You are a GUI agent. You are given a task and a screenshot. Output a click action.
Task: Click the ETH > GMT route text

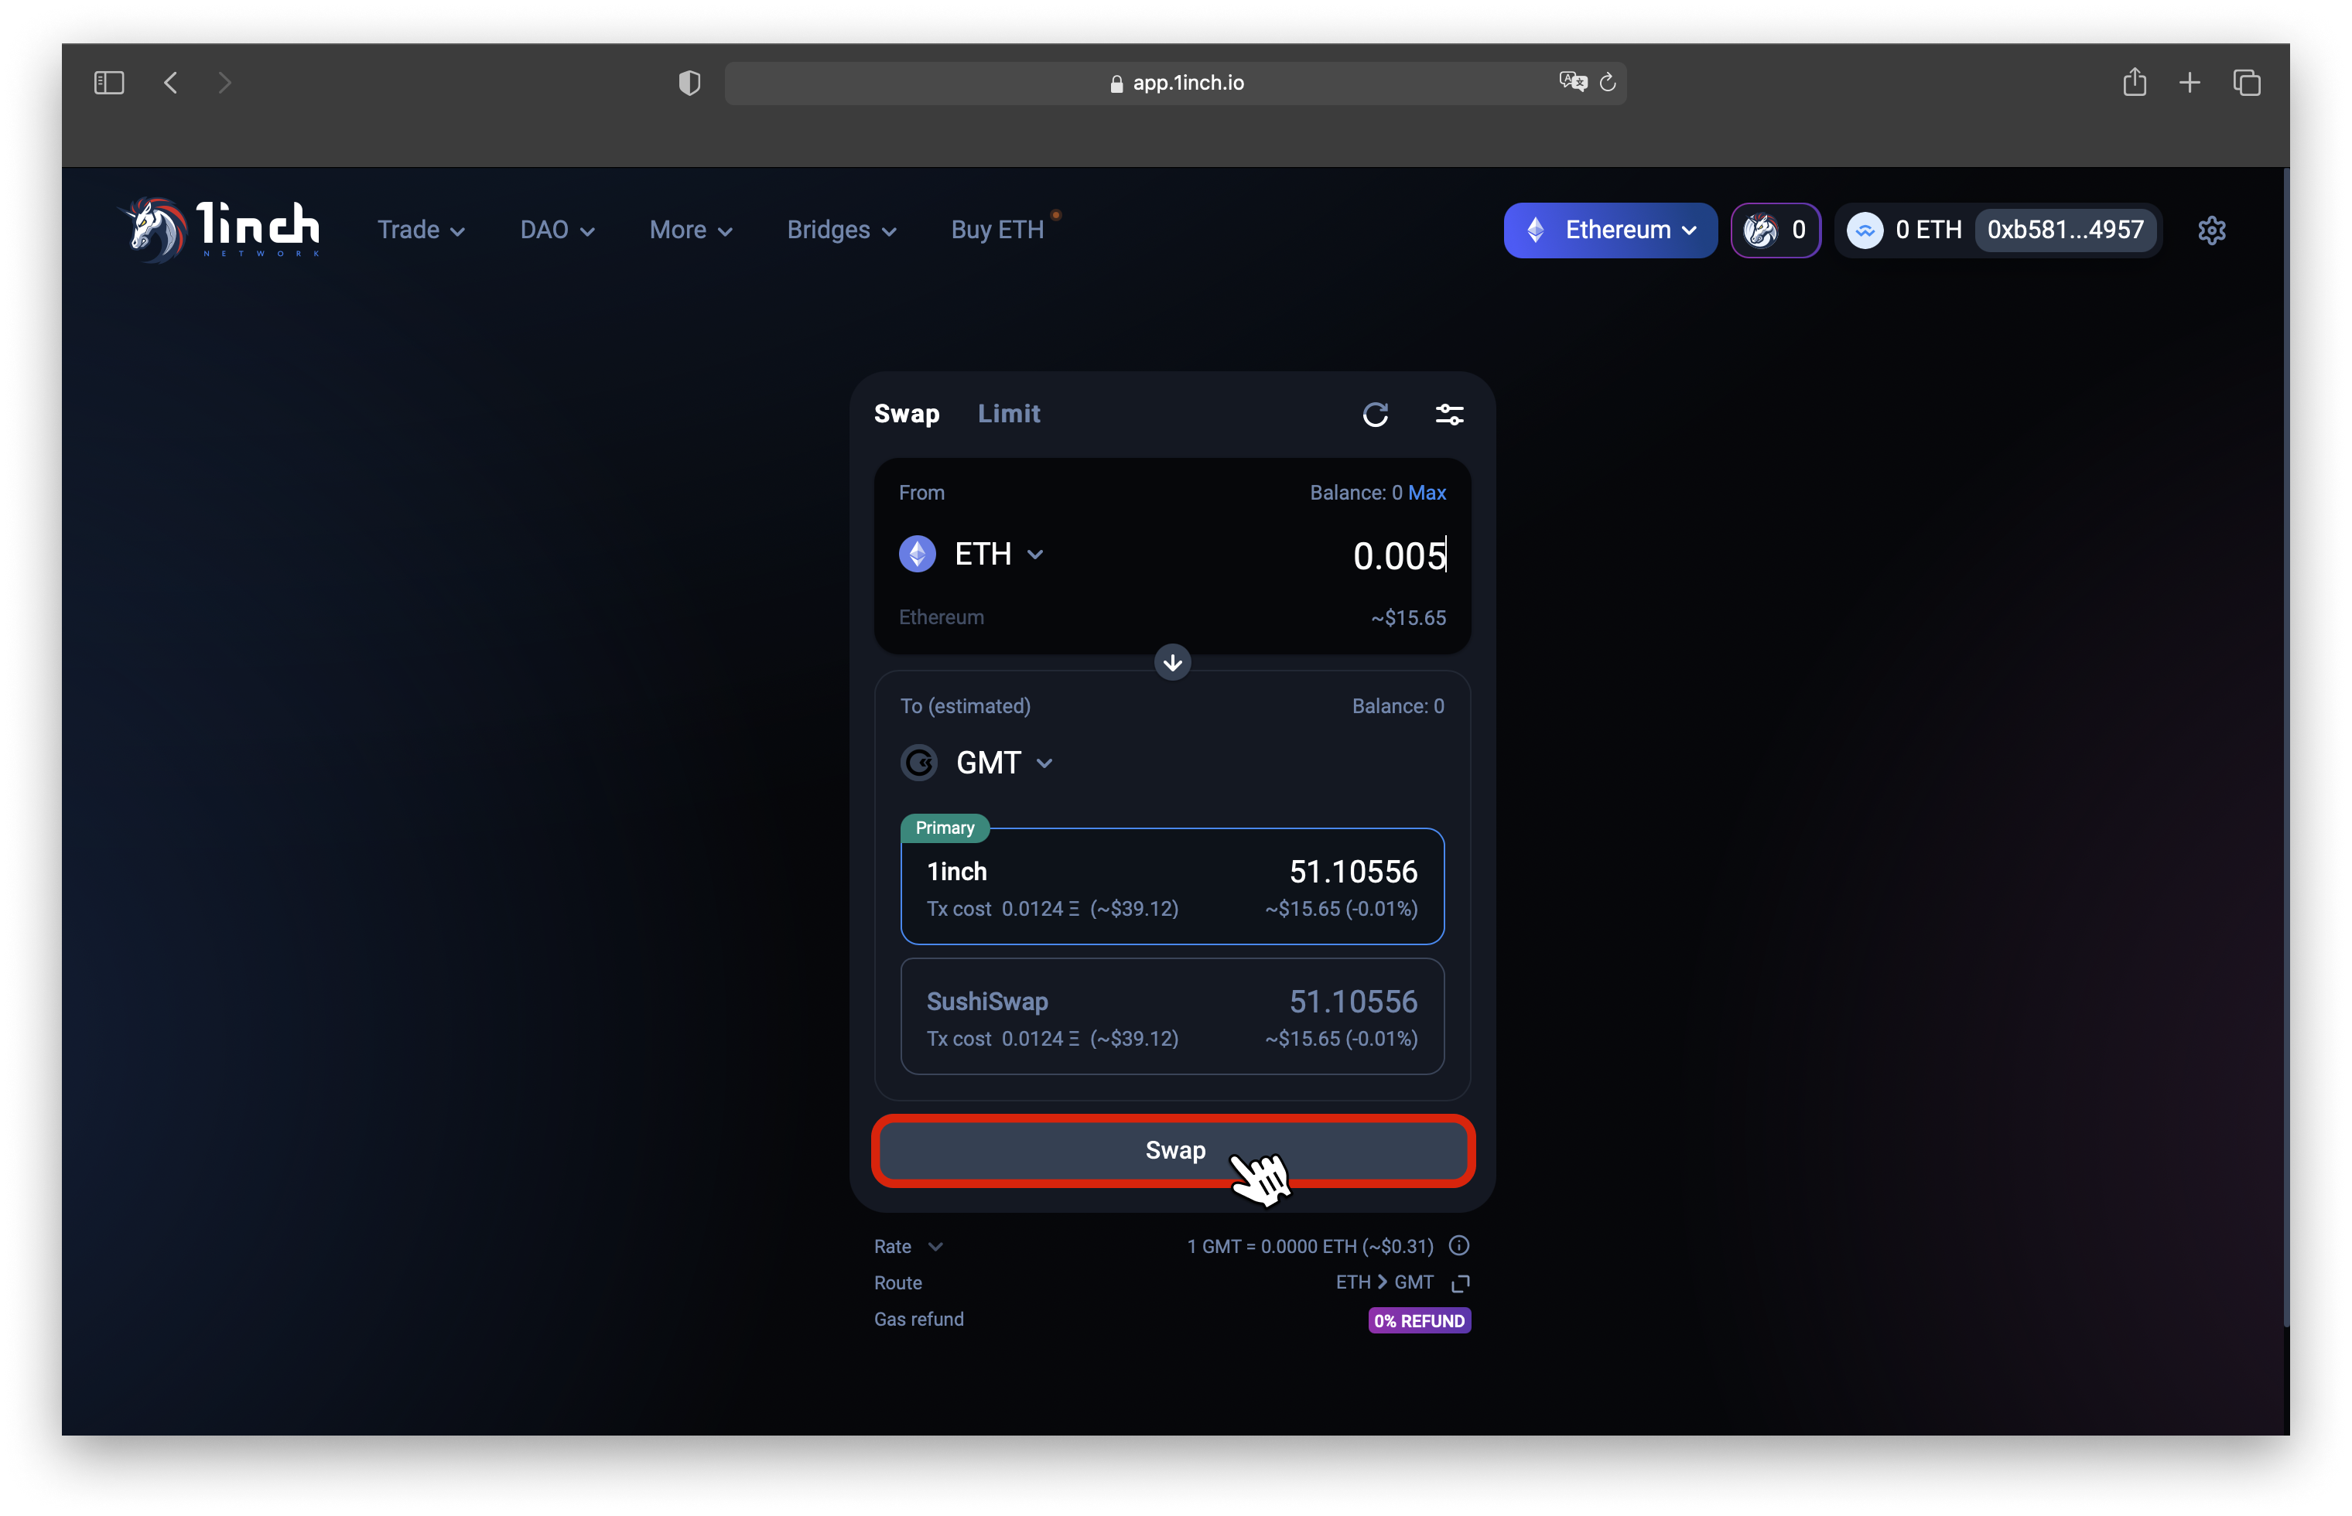pyautogui.click(x=1384, y=1282)
